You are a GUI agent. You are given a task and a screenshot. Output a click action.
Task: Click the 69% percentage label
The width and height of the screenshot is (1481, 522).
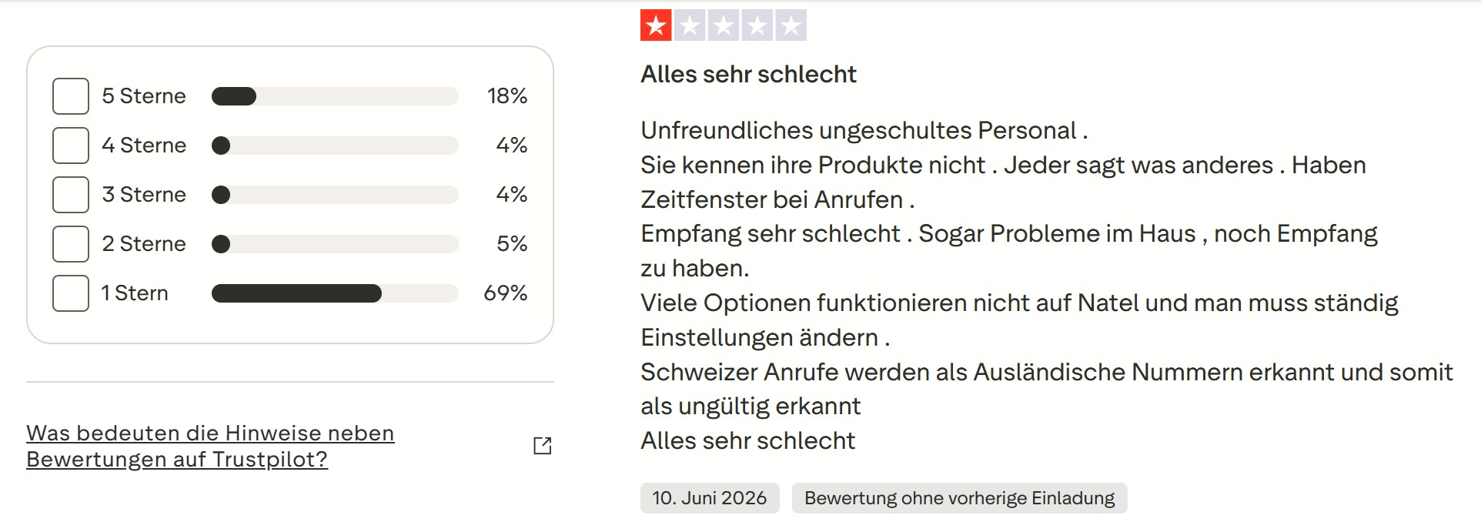[505, 293]
